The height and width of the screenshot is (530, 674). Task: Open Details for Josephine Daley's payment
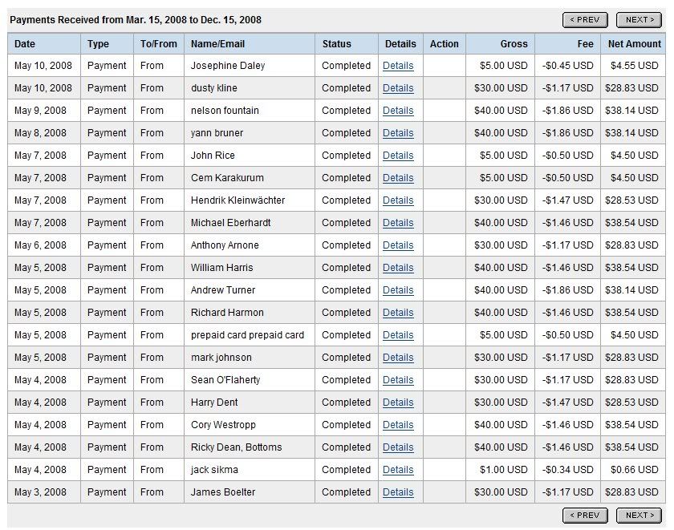[398, 66]
